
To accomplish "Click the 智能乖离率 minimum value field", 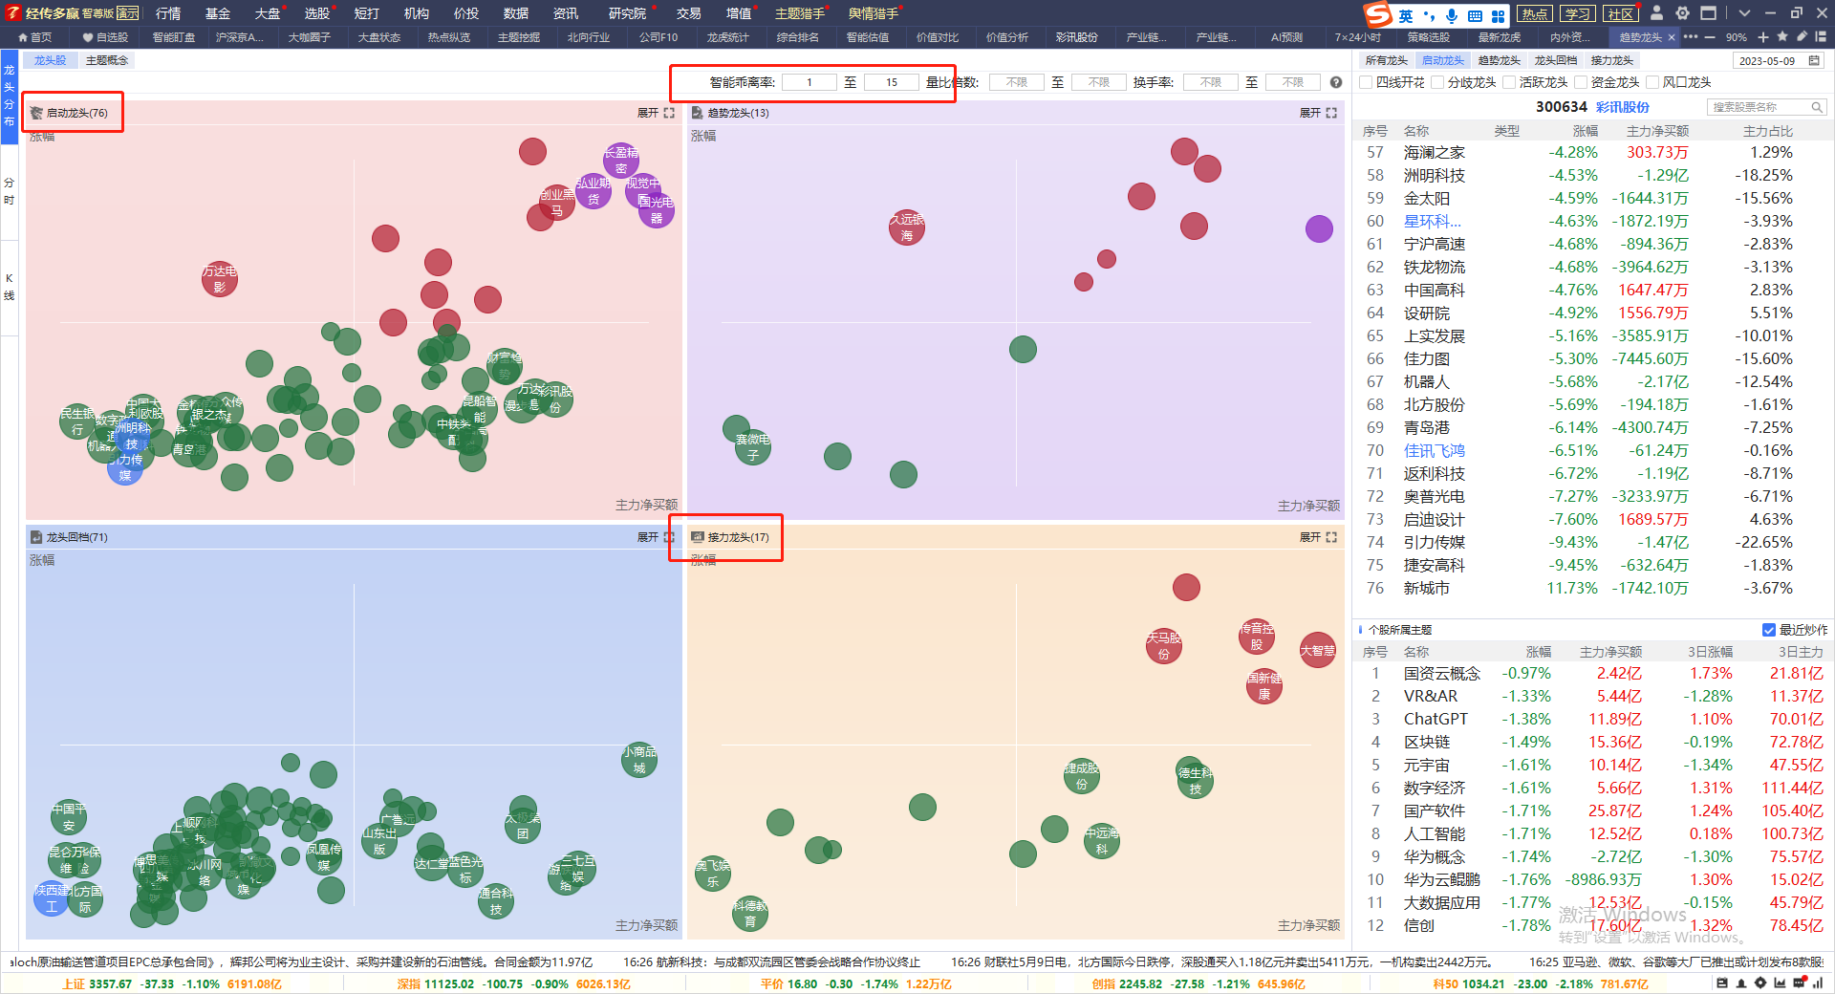I will [810, 82].
